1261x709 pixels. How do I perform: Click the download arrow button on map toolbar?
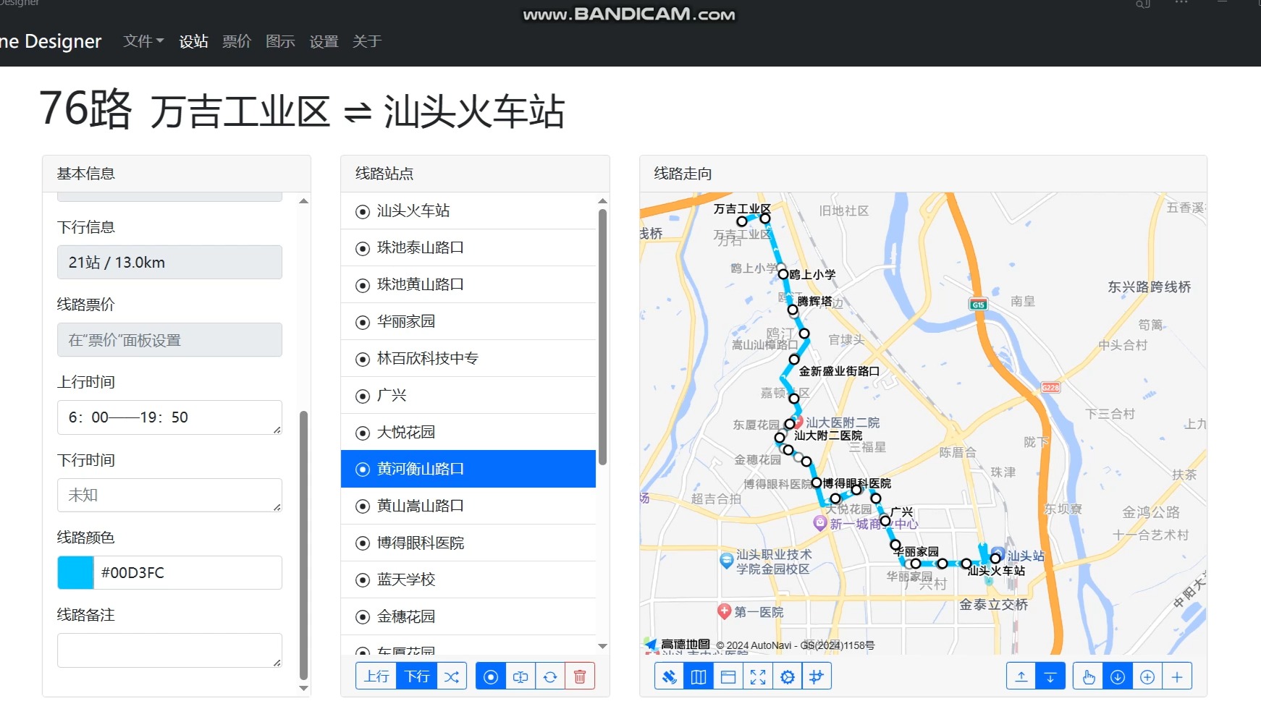pyautogui.click(x=1050, y=676)
